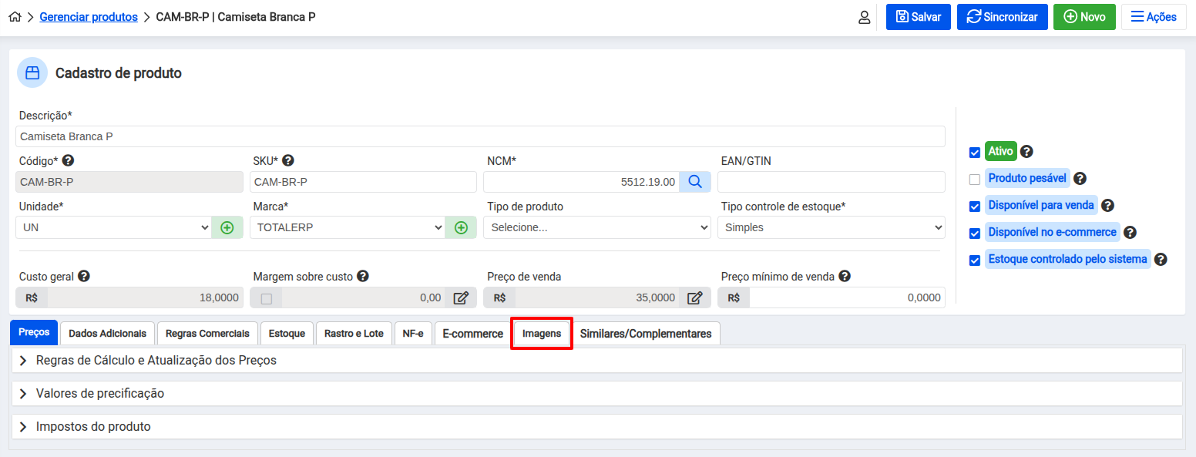Open the Estoque tab
1196x457 pixels.
(287, 334)
